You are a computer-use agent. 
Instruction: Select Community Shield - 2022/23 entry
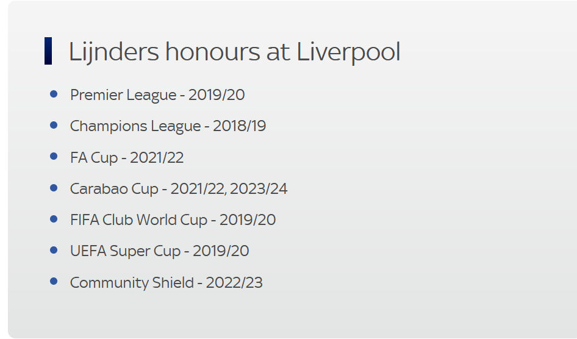167,283
